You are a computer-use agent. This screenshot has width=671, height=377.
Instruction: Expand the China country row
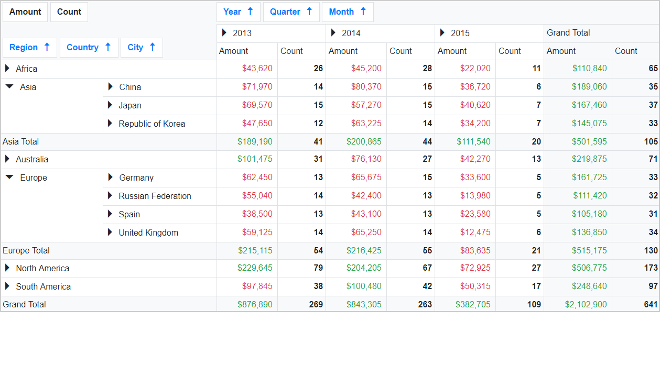coord(110,87)
